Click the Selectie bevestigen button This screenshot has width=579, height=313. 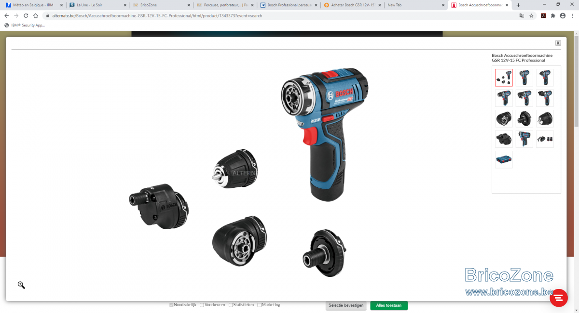click(346, 305)
